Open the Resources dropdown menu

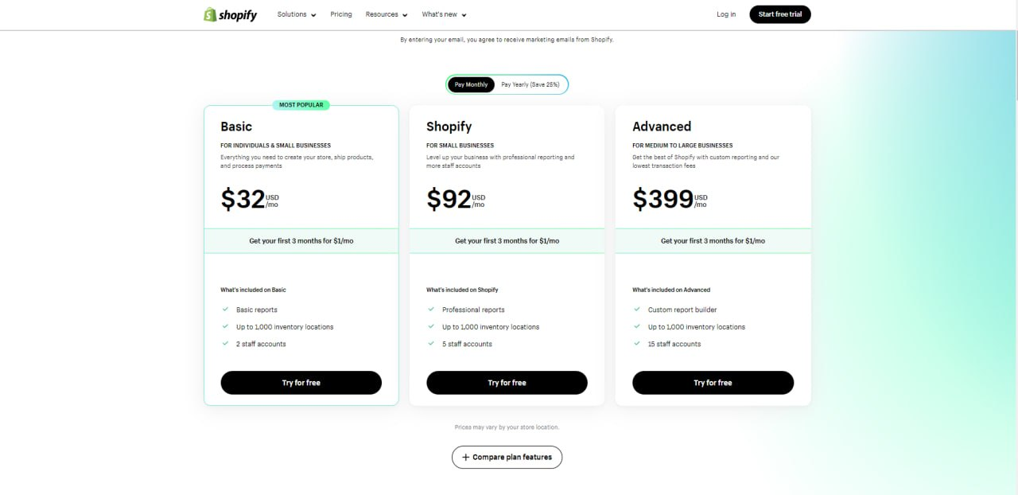pos(387,14)
